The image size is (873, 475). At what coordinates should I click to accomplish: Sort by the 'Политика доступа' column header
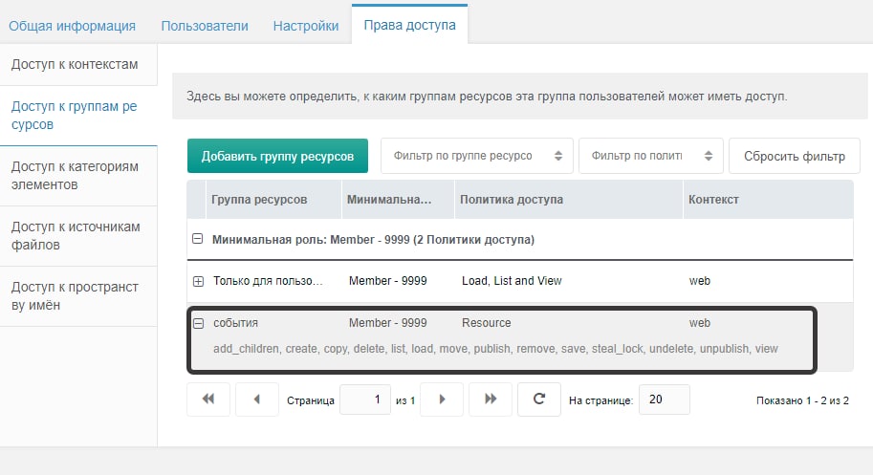click(x=568, y=199)
